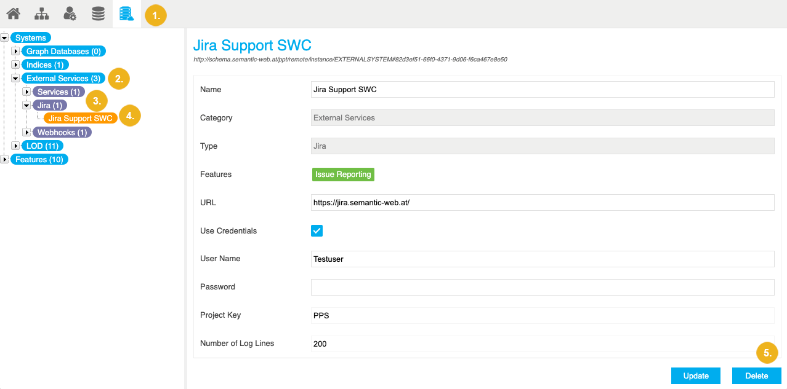Select Services (1) in tree

pos(59,92)
